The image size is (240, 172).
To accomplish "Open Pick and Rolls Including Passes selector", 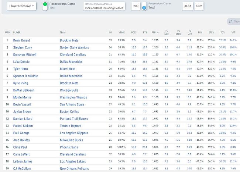I will coord(104,6).
